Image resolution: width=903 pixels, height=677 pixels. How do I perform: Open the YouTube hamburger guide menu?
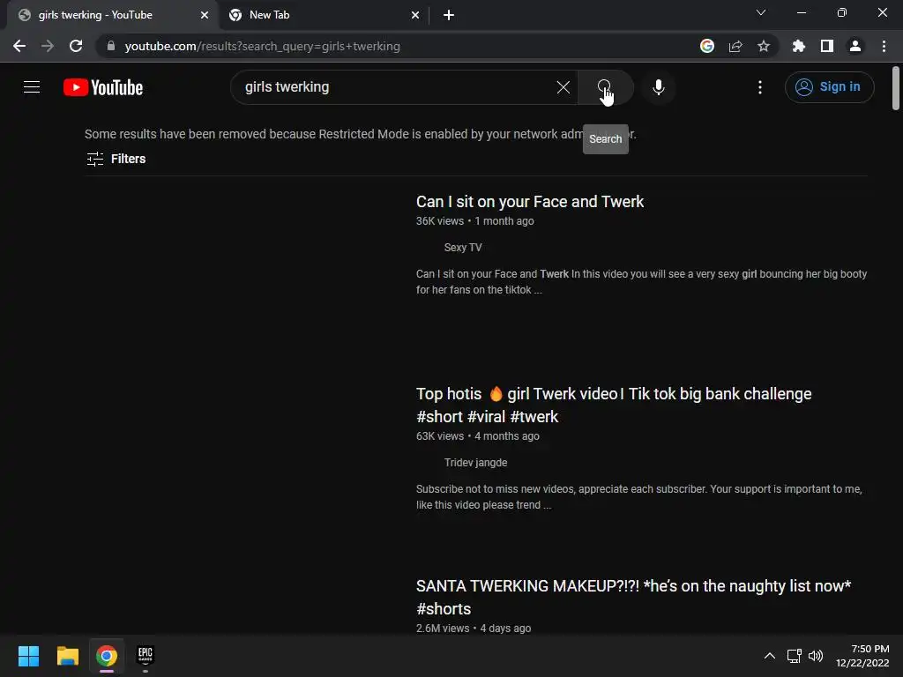[32, 87]
